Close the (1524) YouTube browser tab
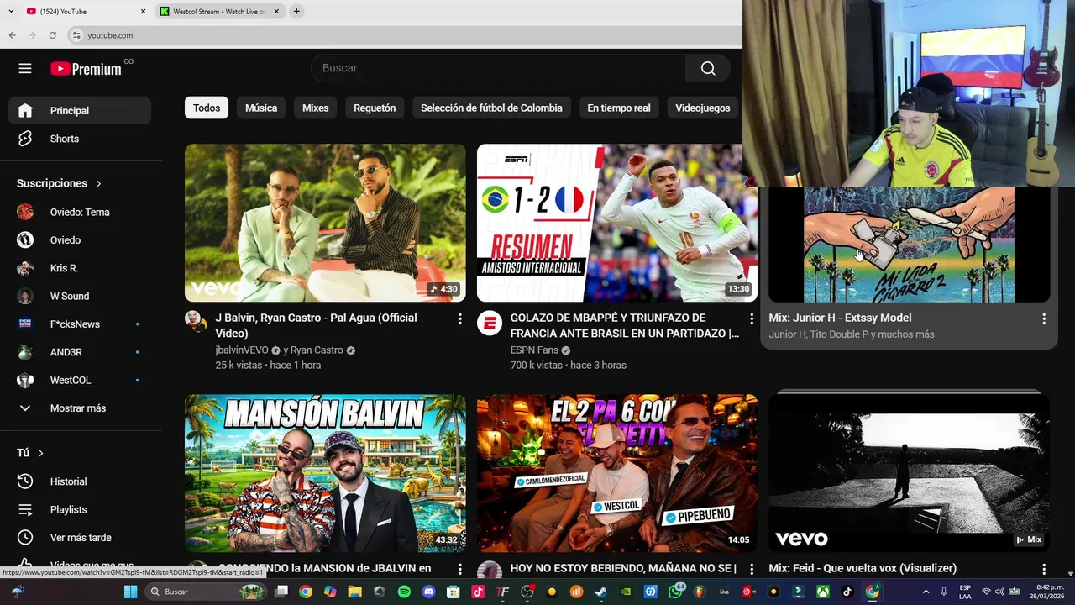The image size is (1075, 605). point(143,12)
